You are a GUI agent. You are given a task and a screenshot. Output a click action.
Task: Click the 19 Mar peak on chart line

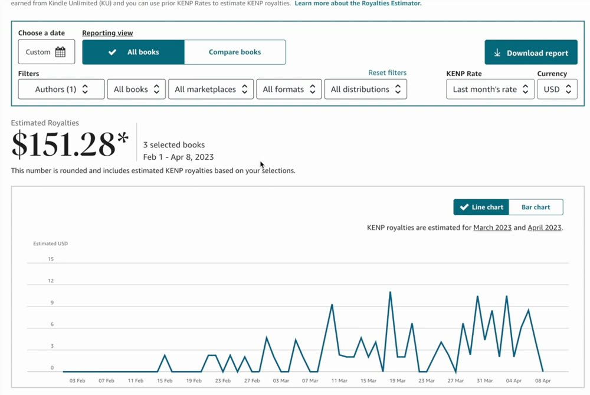[390, 292]
